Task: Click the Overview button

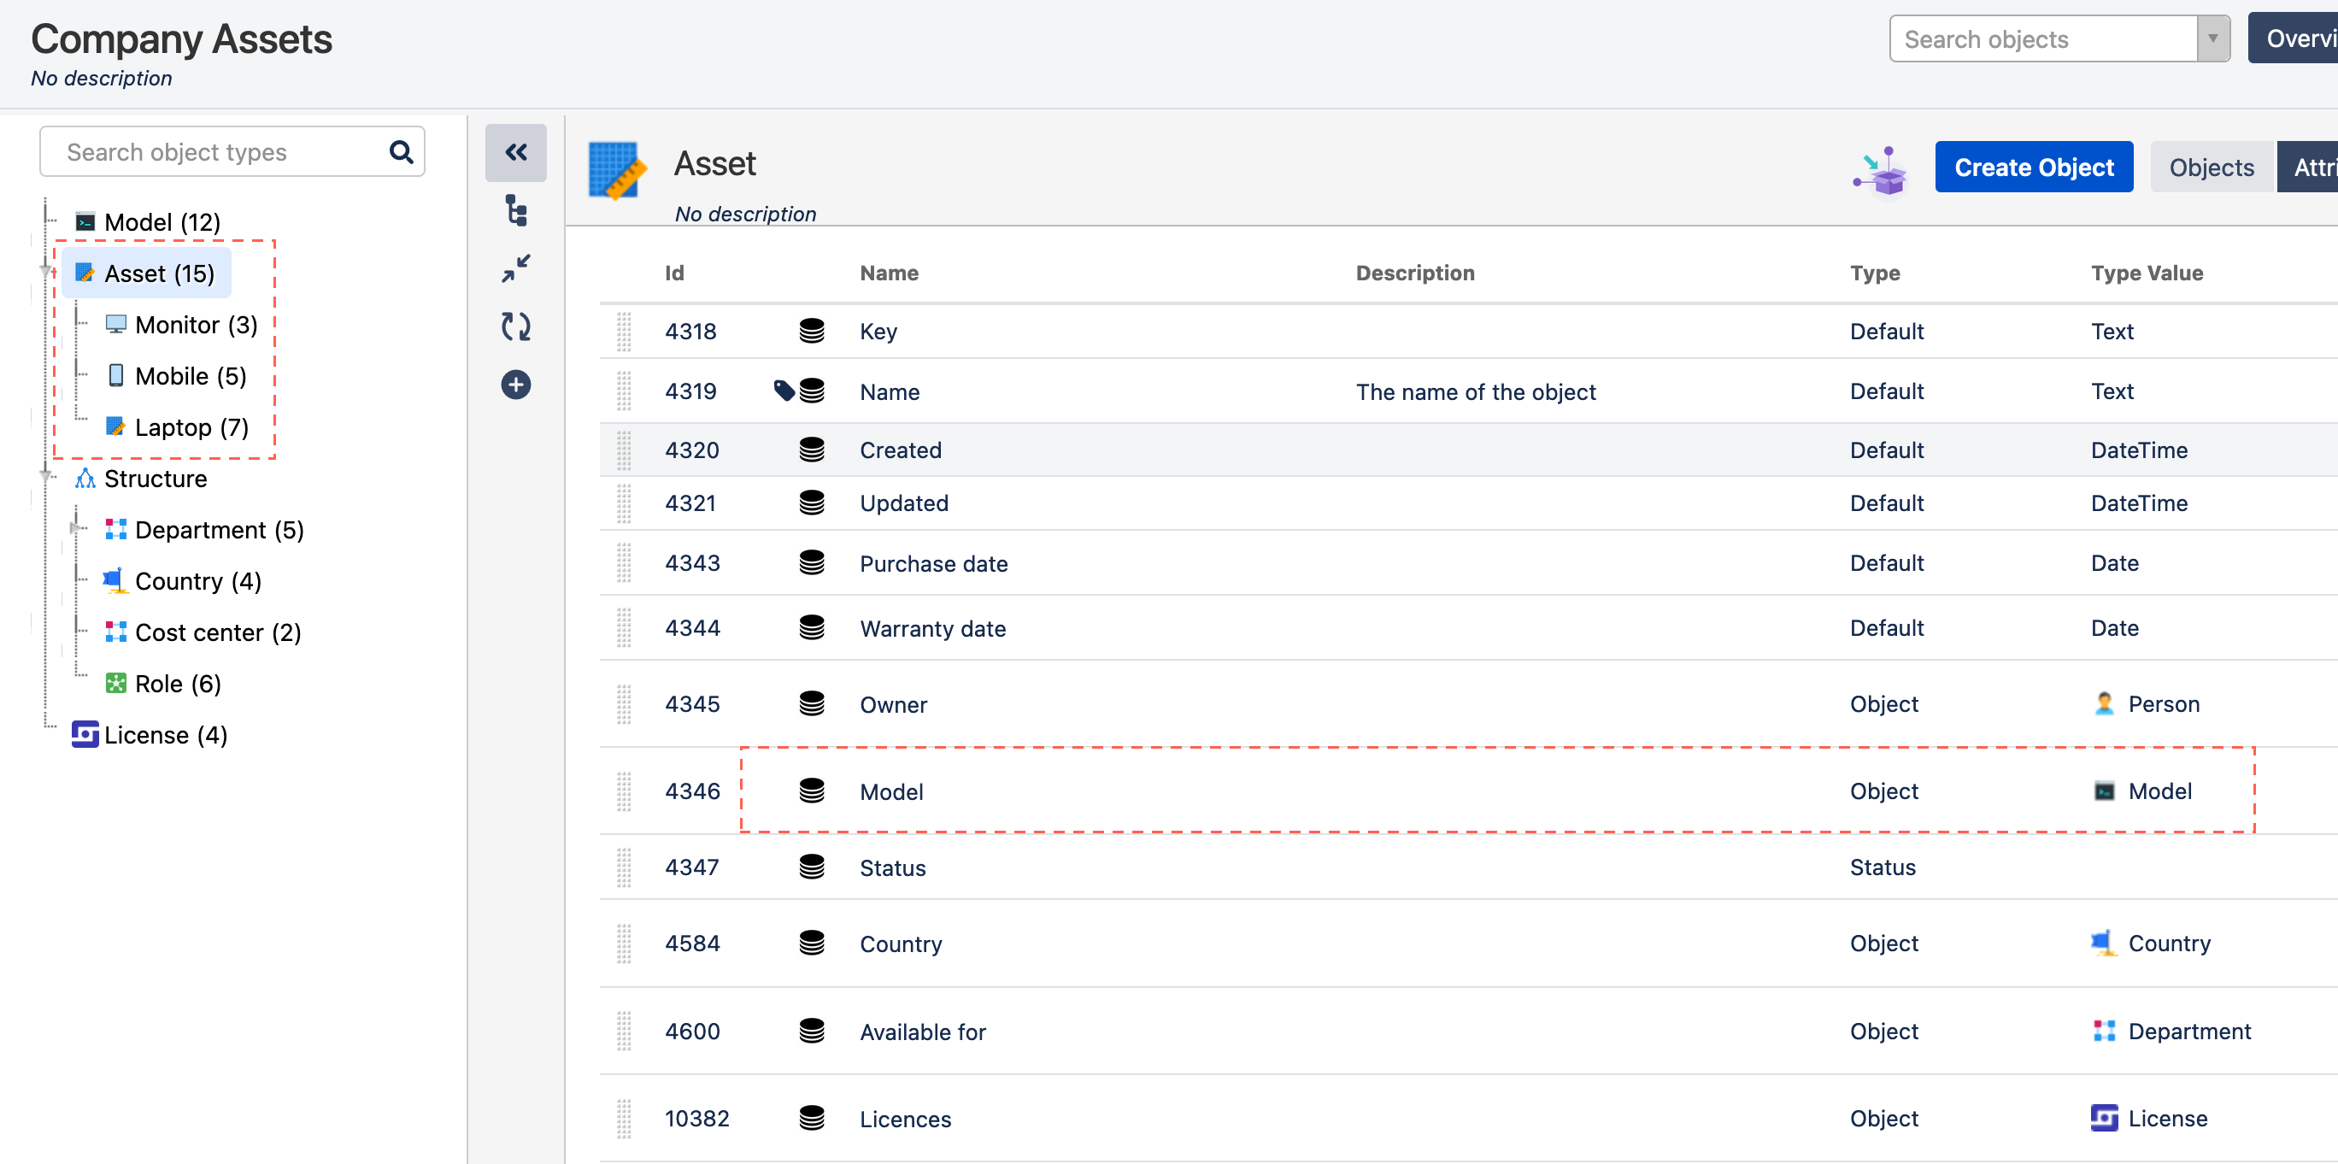Action: click(x=2294, y=38)
